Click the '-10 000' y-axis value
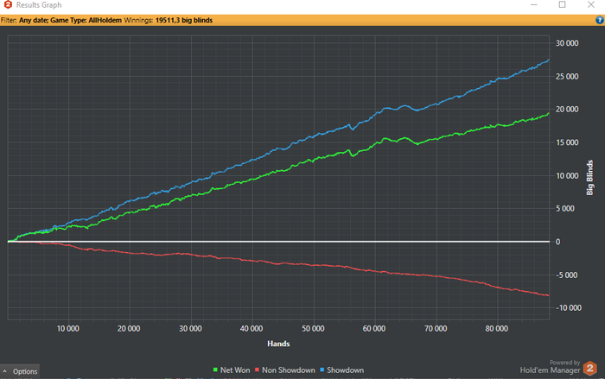The image size is (605, 379). click(569, 308)
